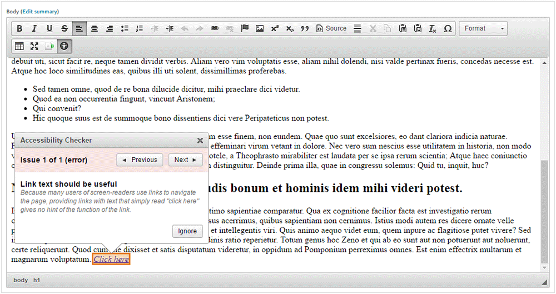Insert a numbered list
The image size is (556, 294).
[140, 29]
